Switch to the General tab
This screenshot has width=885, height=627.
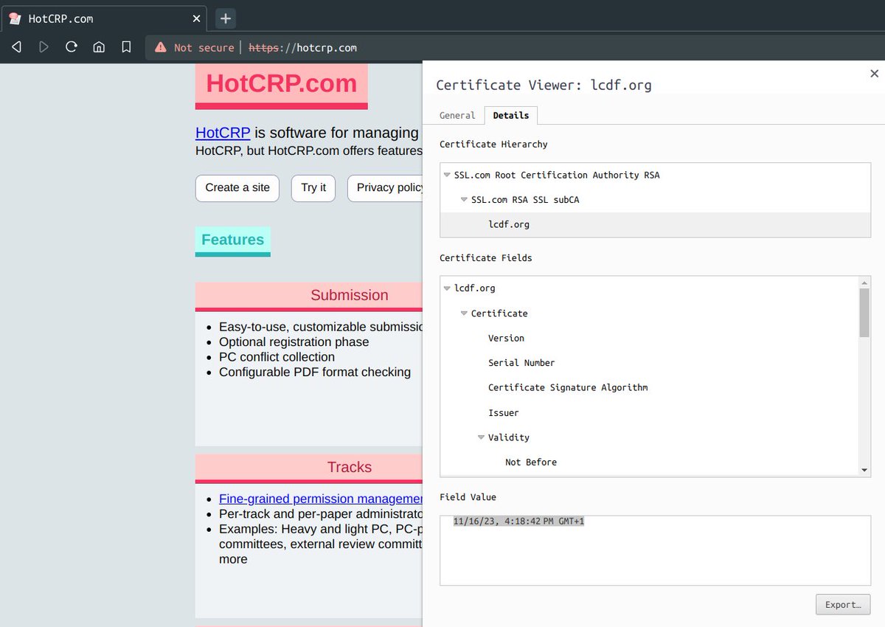[x=457, y=115]
